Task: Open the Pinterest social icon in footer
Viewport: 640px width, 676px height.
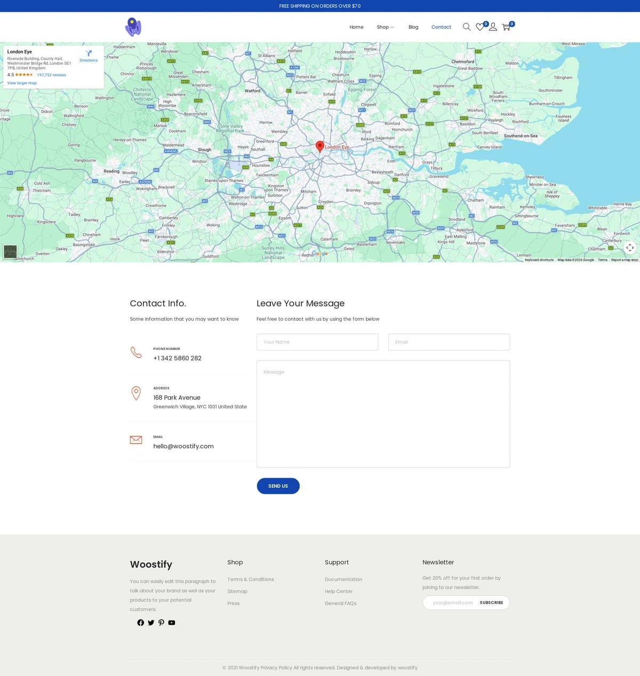Action: point(161,623)
